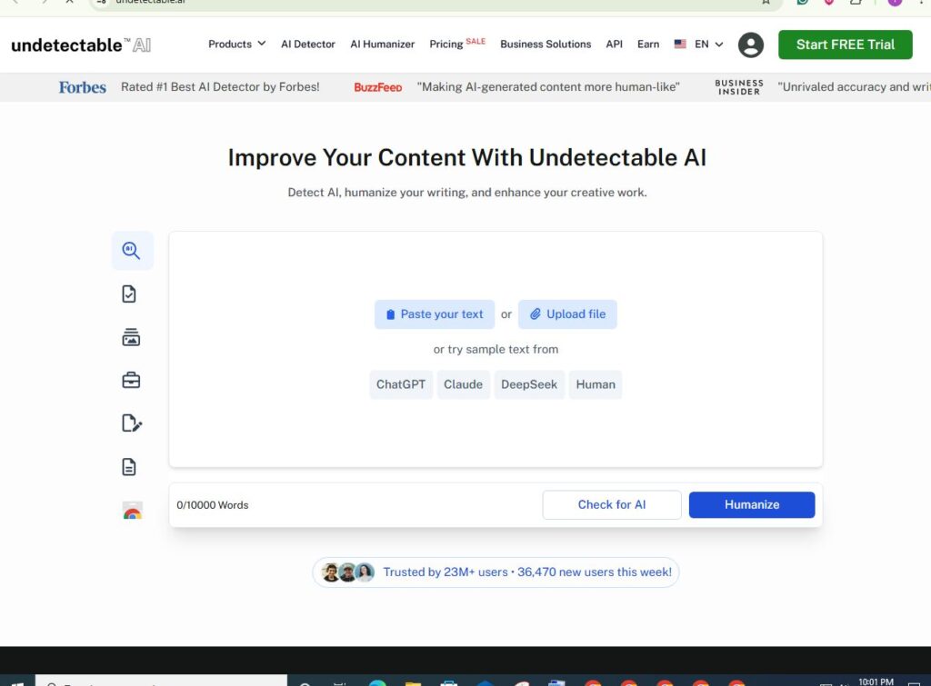Image resolution: width=931 pixels, height=686 pixels.
Task: Open the AI Humanizer nav item
Action: 383,44
